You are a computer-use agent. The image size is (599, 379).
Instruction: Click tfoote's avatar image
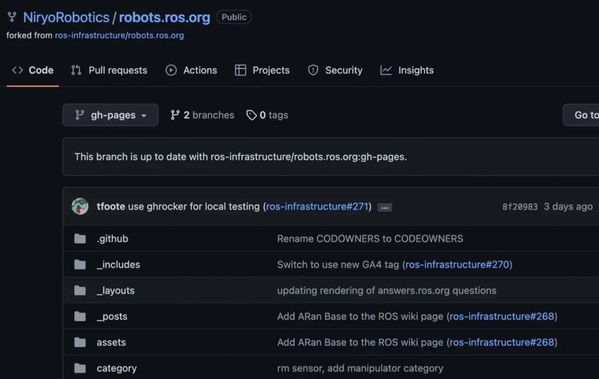tap(80, 206)
